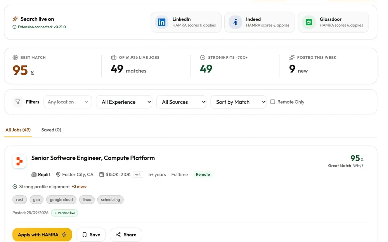Click the Indeed logo icon
Image resolution: width=388 pixels, height=242 pixels.
pos(236,22)
